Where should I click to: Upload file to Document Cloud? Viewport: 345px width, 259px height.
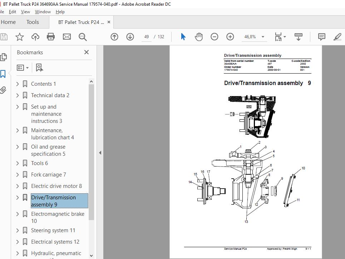[35, 37]
